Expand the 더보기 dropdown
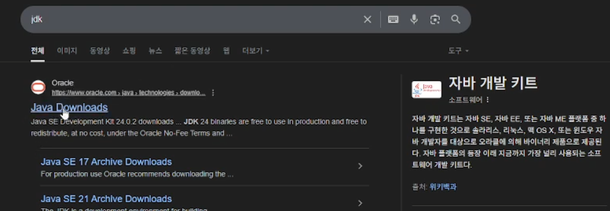The height and width of the screenshot is (211, 610). (256, 51)
